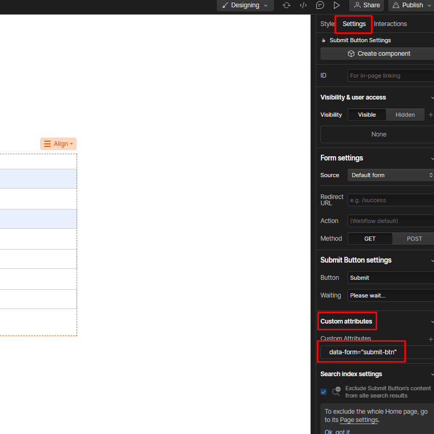Open the Align dropdown on canvas
This screenshot has height=434, width=434.
(x=58, y=144)
